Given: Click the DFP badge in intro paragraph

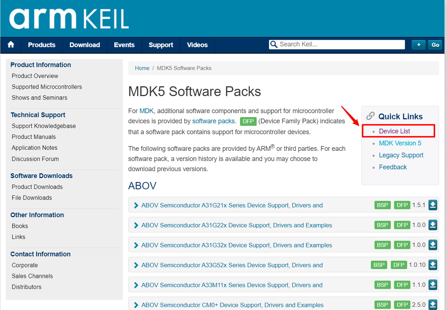Looking at the screenshot, I should [x=248, y=121].
